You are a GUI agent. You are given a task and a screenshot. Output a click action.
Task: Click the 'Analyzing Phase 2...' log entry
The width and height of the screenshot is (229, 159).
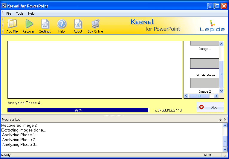(x=20, y=140)
